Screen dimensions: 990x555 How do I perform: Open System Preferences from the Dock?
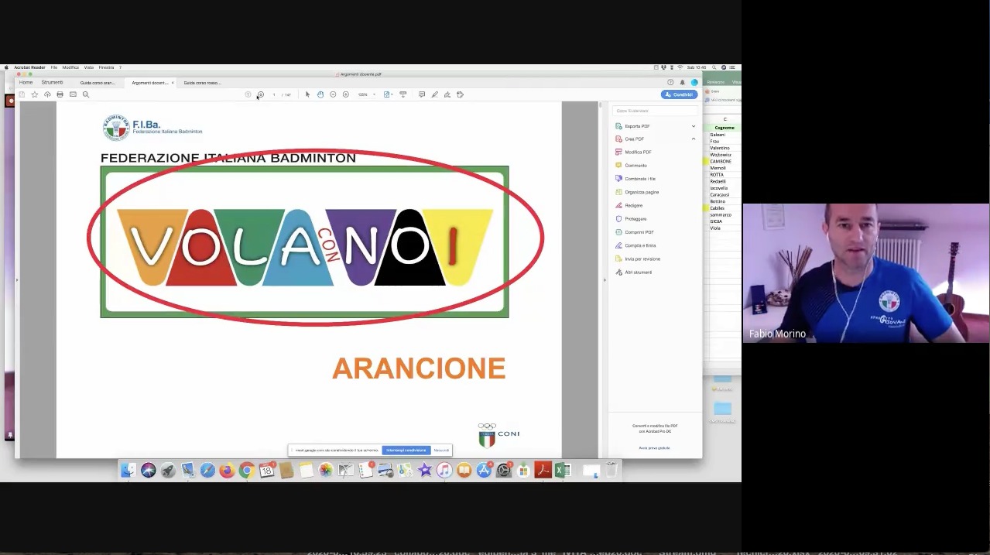click(504, 470)
